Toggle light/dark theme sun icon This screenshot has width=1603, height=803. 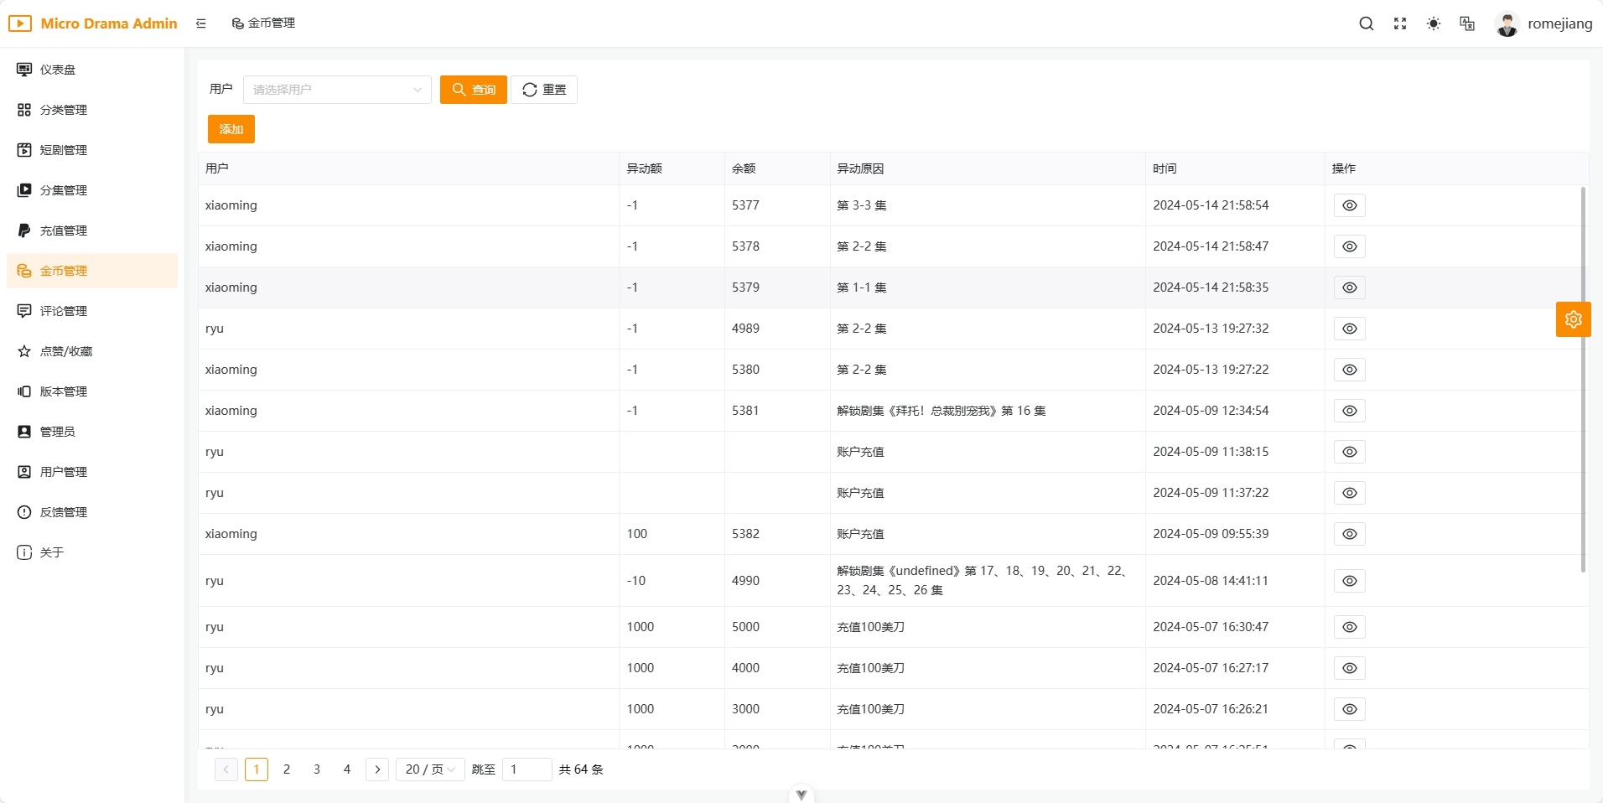click(x=1434, y=23)
